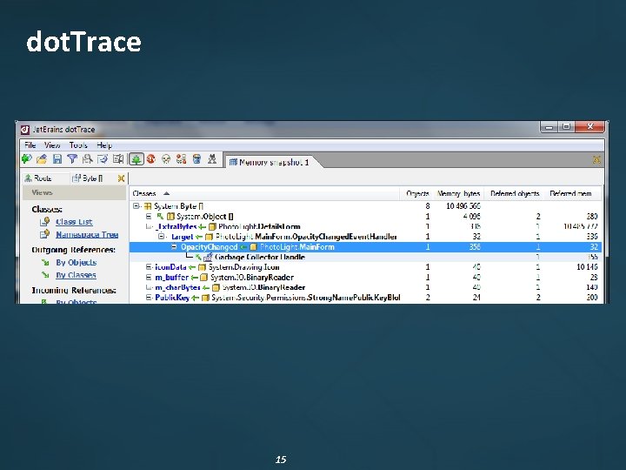
Task: Select the m_buffer BinaryReader row
Action: pyautogui.click(x=365, y=278)
